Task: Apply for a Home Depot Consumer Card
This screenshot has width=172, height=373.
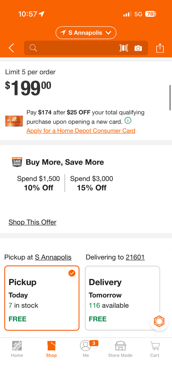Action: pyautogui.click(x=81, y=131)
